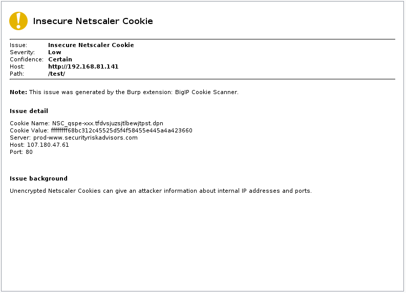
Task: Select the "Certain" confidence value
Action: click(x=60, y=59)
